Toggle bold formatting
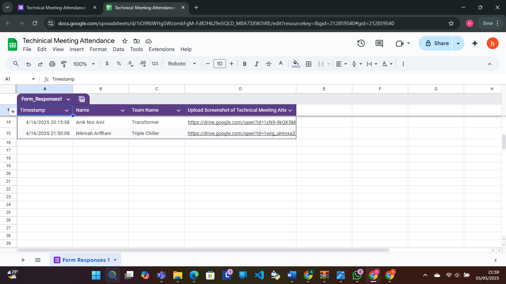Screen dimensions: 506x284 pos(244,64)
